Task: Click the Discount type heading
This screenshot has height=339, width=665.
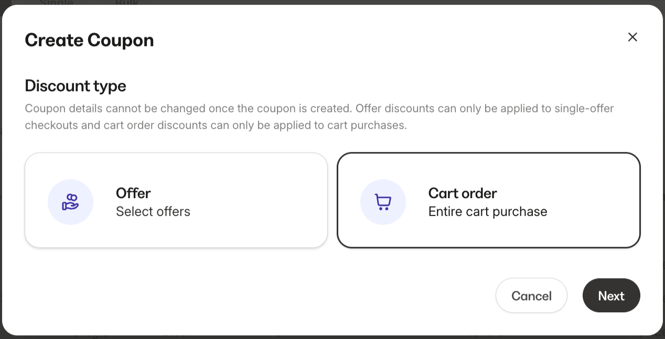Action: (x=75, y=85)
